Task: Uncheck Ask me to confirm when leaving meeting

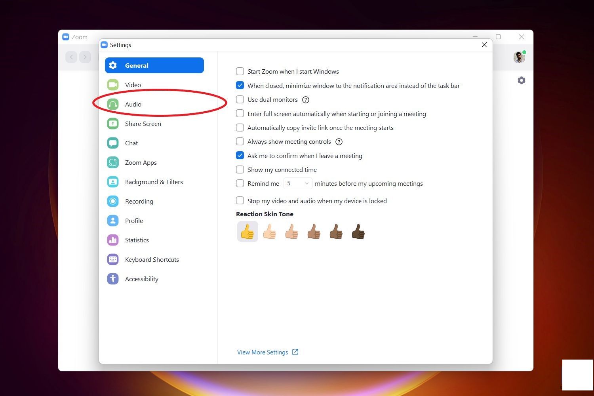Action: pyautogui.click(x=240, y=155)
